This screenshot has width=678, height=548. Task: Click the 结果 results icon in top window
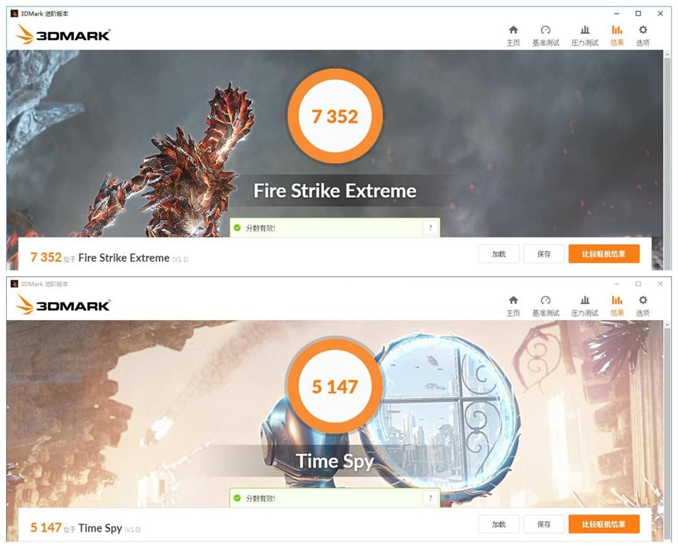pyautogui.click(x=617, y=36)
